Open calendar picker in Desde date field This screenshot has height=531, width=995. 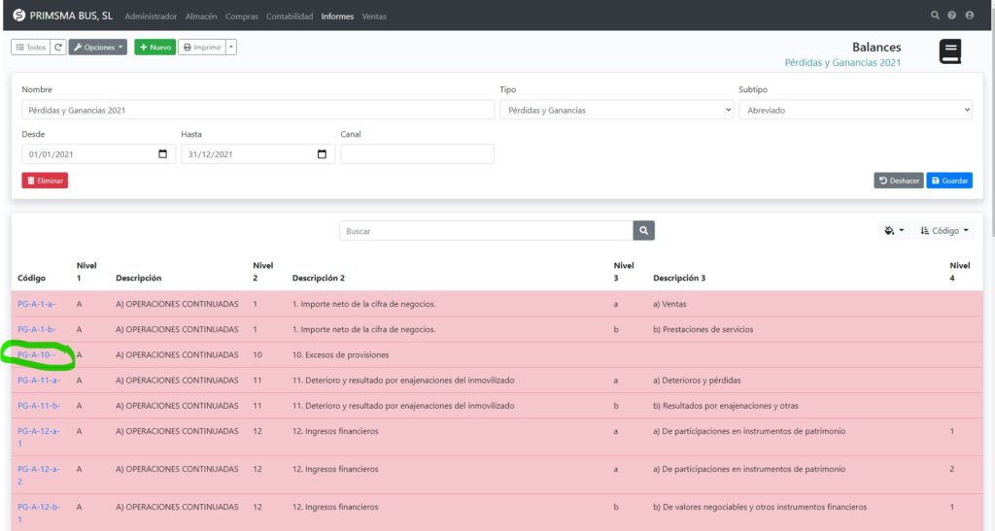pyautogui.click(x=162, y=154)
